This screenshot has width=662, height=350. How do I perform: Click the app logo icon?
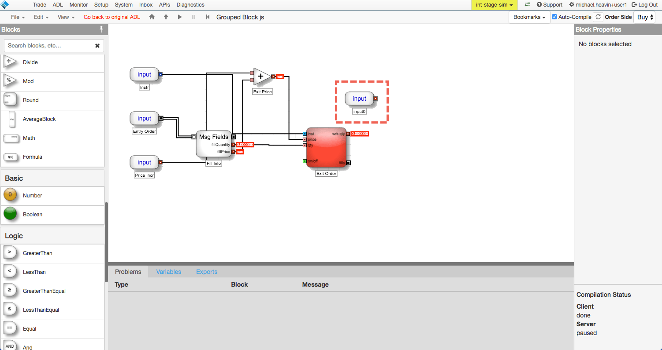(5, 5)
